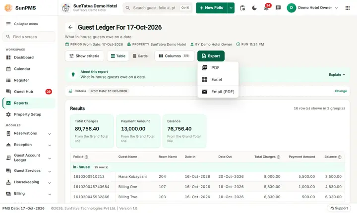
Task: Expand the New Folio dropdown arrow
Action: pyautogui.click(x=231, y=8)
